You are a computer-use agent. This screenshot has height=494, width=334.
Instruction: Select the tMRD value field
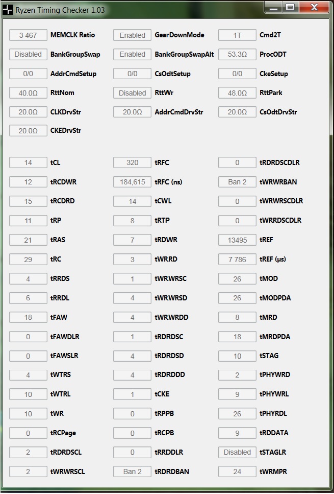pos(237,317)
